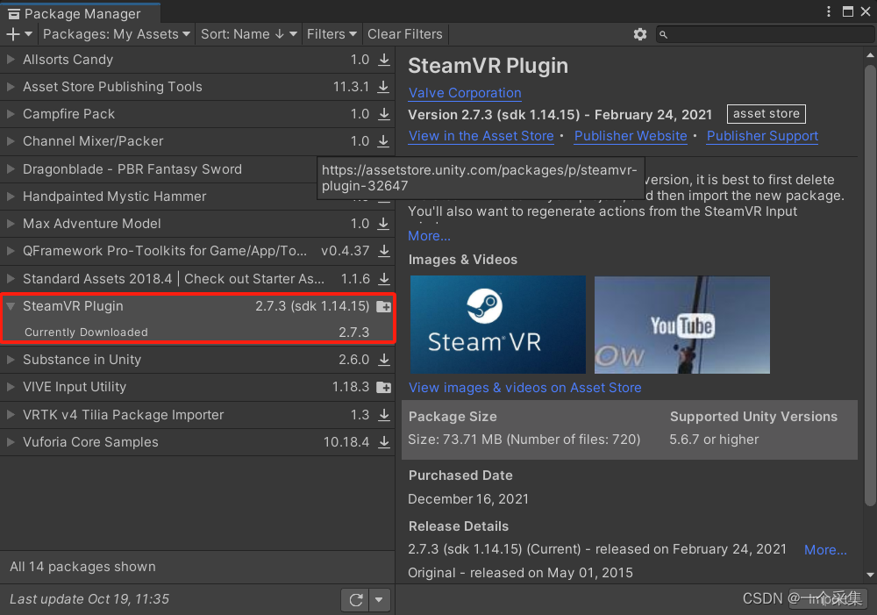Select the Package Manager tab

coord(81,13)
